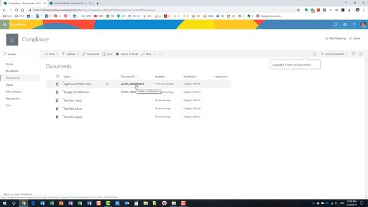368x207 pixels.
Task: Click the Excel icon of Budget 20180820.xlsx
Action: pyautogui.click(x=57, y=92)
